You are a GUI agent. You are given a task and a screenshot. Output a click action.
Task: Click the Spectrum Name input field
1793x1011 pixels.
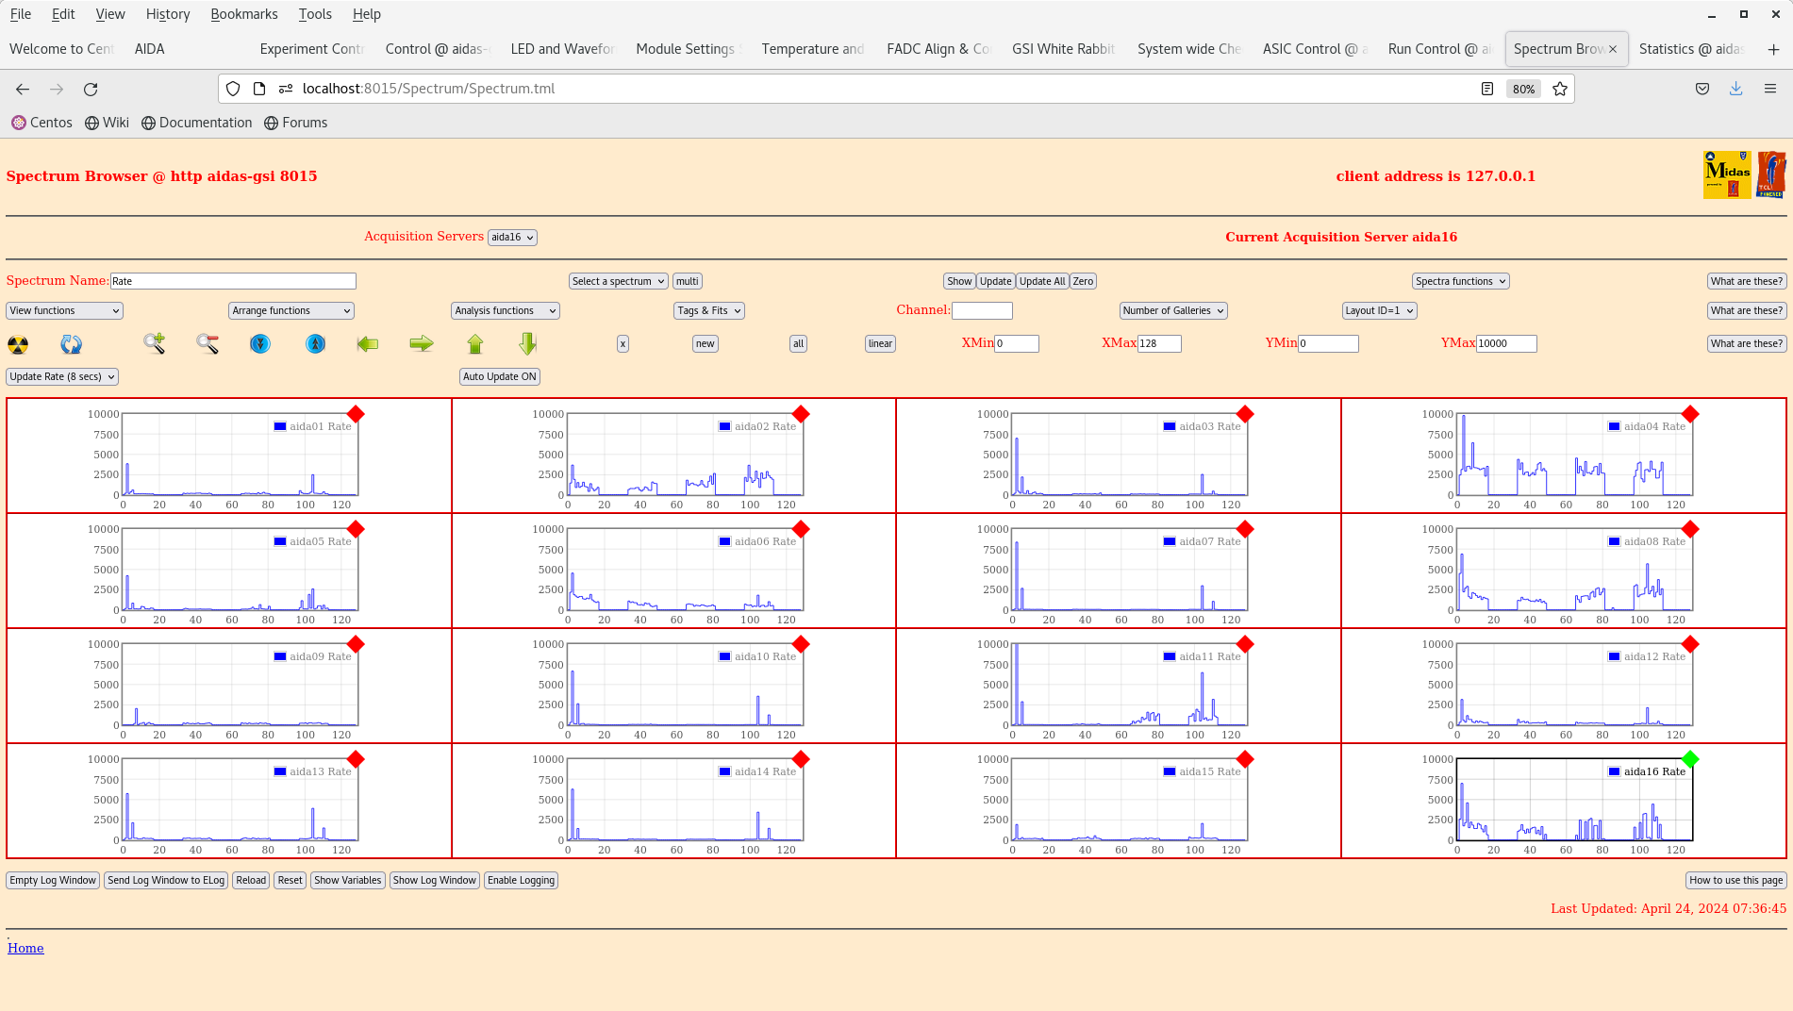(x=233, y=281)
